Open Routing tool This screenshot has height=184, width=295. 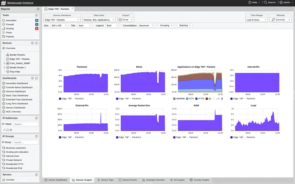(10, 29)
